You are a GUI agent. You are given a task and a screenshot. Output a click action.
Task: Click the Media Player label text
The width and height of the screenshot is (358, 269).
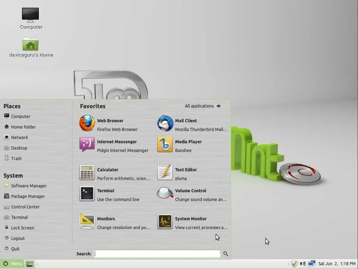point(188,142)
